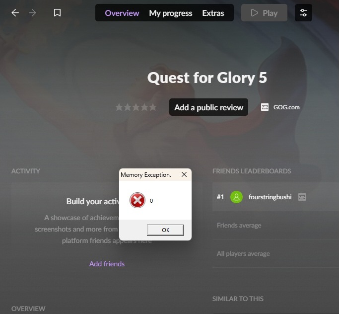Viewport: 339px width, 314px height.
Task: Click Add a public review button
Action: [208, 107]
